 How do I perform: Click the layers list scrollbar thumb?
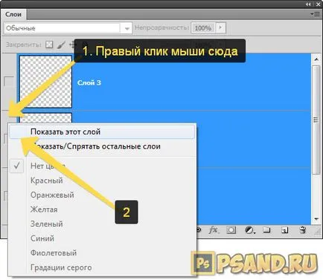point(316,120)
